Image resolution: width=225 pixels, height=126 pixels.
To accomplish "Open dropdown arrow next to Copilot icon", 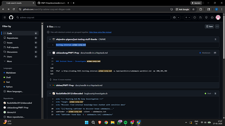I will [x=178, y=17].
